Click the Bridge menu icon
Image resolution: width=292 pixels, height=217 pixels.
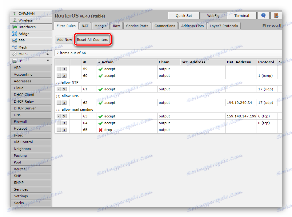click(x=15, y=34)
